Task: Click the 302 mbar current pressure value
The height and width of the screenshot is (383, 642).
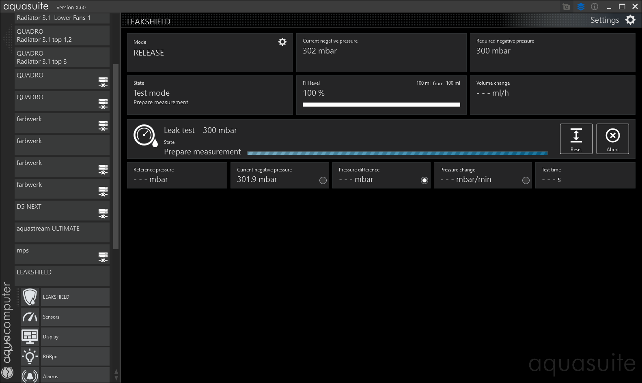Action: (x=320, y=51)
